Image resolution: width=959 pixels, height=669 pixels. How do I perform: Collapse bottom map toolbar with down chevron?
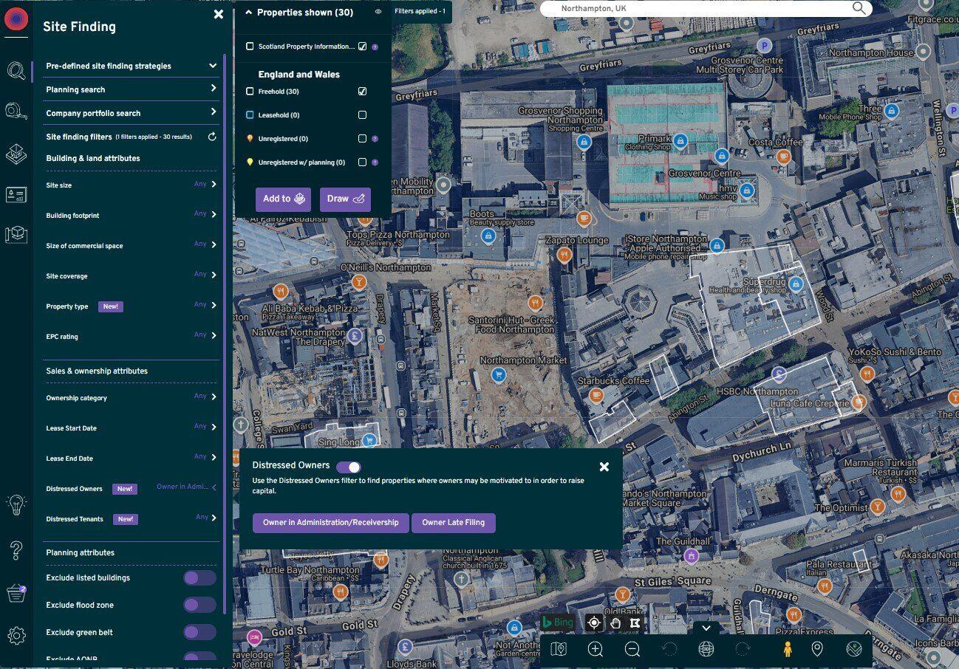coord(706,628)
